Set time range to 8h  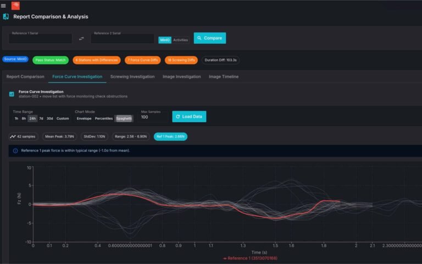click(x=24, y=119)
